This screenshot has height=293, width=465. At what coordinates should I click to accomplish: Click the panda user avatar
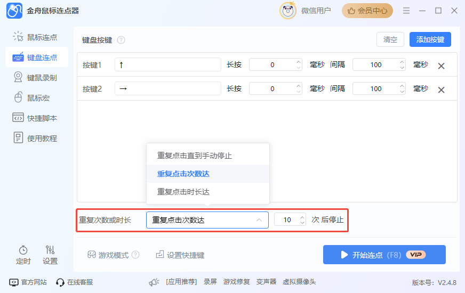(x=287, y=11)
